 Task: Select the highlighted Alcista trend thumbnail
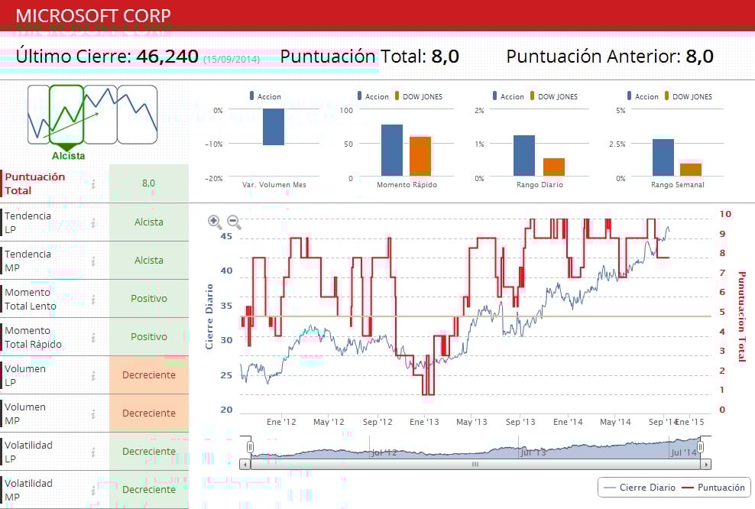66,115
